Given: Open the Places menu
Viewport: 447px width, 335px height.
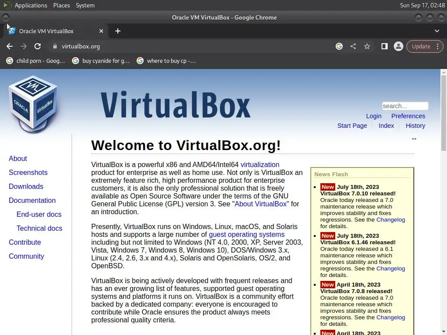Looking at the screenshot, I should pyautogui.click(x=61, y=5).
